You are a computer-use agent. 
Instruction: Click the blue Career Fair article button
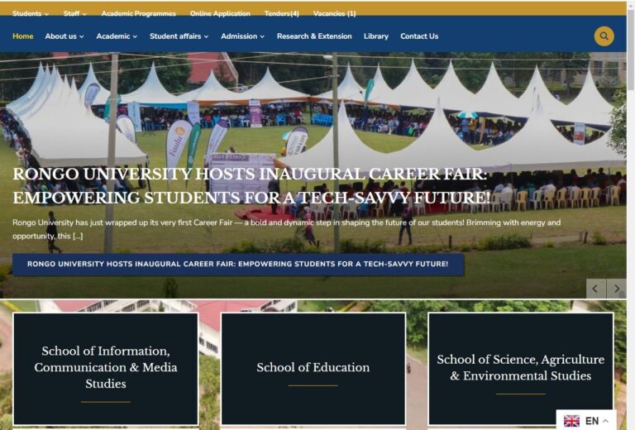238,265
